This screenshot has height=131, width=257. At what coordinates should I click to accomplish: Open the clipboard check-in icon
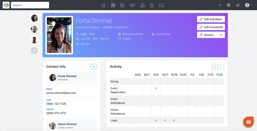[x=152, y=5]
